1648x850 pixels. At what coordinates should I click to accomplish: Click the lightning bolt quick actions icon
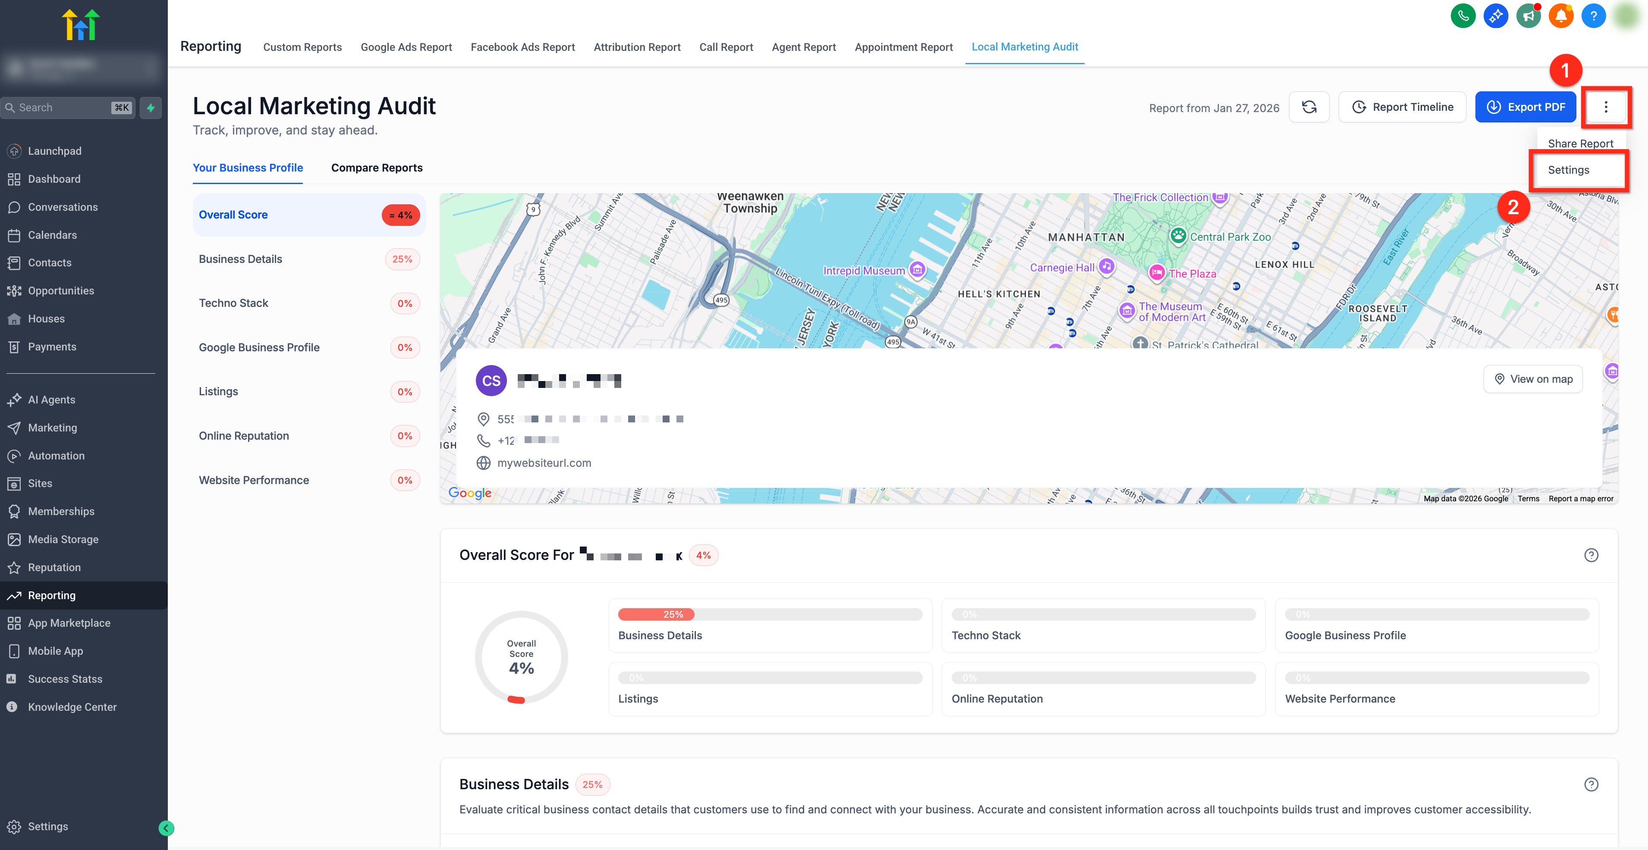tap(151, 108)
